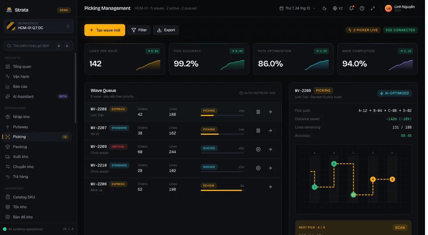Open notifications bell icon
This screenshot has height=235, width=428.
351,8
